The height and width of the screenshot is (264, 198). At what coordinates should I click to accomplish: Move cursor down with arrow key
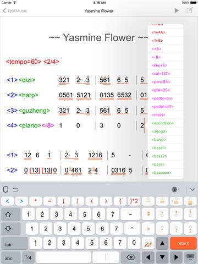[x=162, y=257]
